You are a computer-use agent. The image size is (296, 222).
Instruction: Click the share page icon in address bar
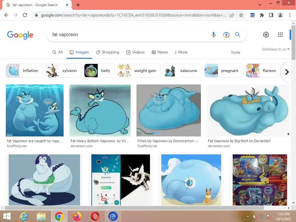232,15
